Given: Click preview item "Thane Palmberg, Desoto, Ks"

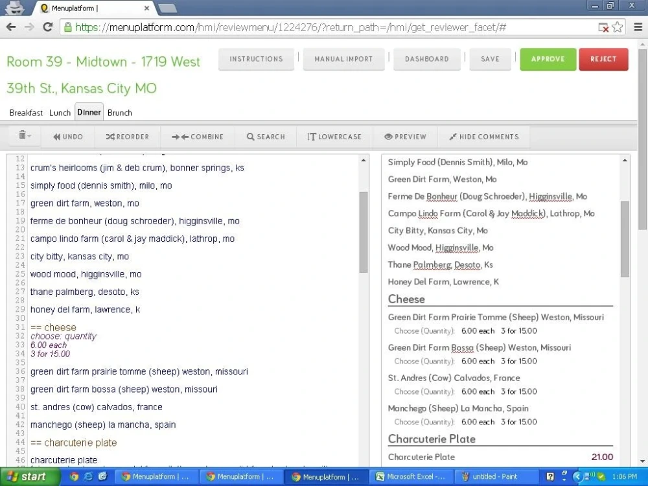Looking at the screenshot, I should 440,264.
